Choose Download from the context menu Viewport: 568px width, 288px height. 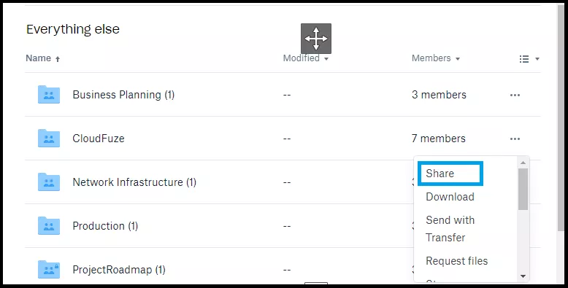(450, 197)
